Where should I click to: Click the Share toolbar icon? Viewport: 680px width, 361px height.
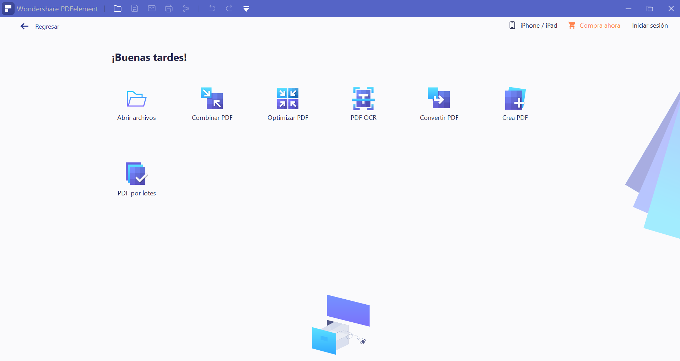click(x=186, y=9)
